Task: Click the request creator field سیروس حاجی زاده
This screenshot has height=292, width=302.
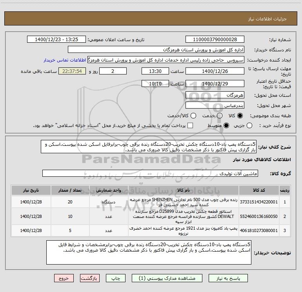Action: click(166, 60)
